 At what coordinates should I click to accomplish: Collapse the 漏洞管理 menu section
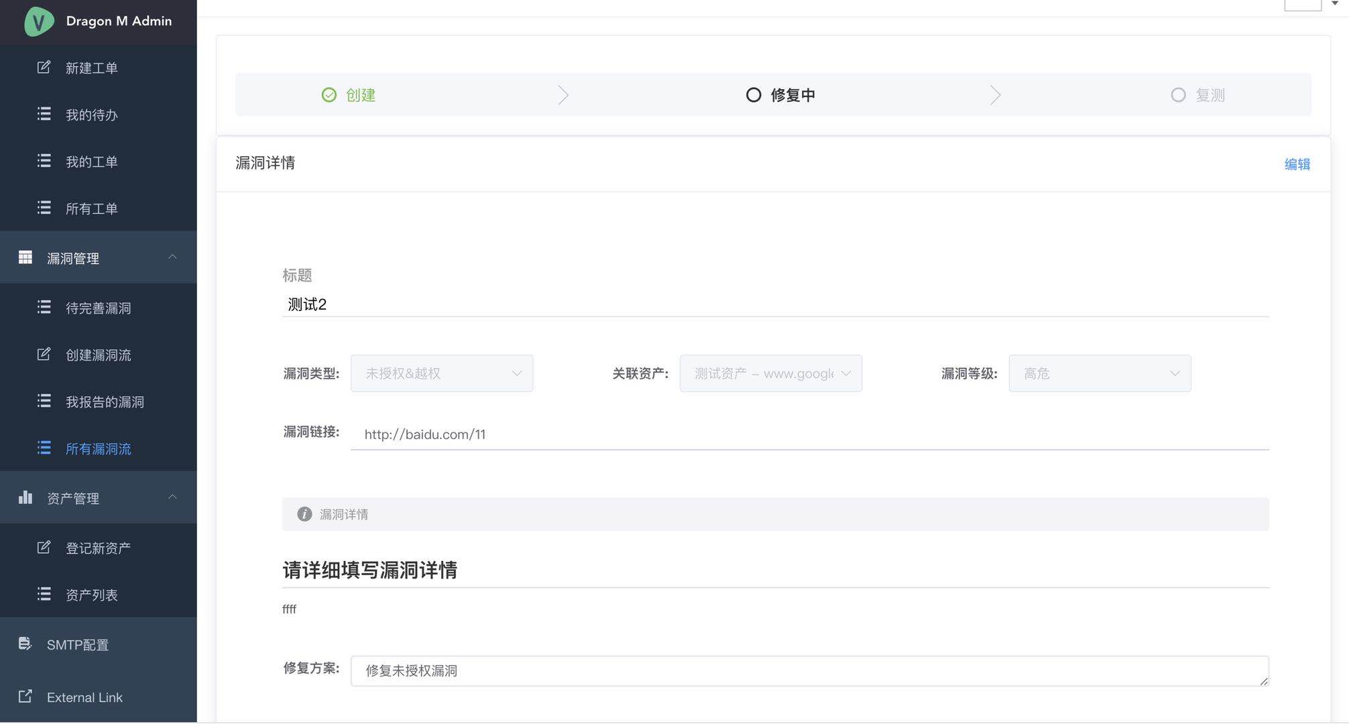tap(172, 257)
